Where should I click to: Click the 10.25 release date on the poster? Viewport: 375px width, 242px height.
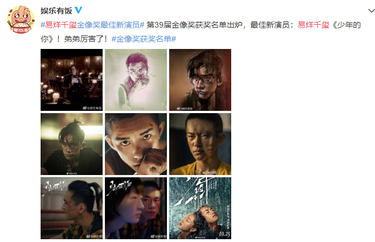click(224, 234)
